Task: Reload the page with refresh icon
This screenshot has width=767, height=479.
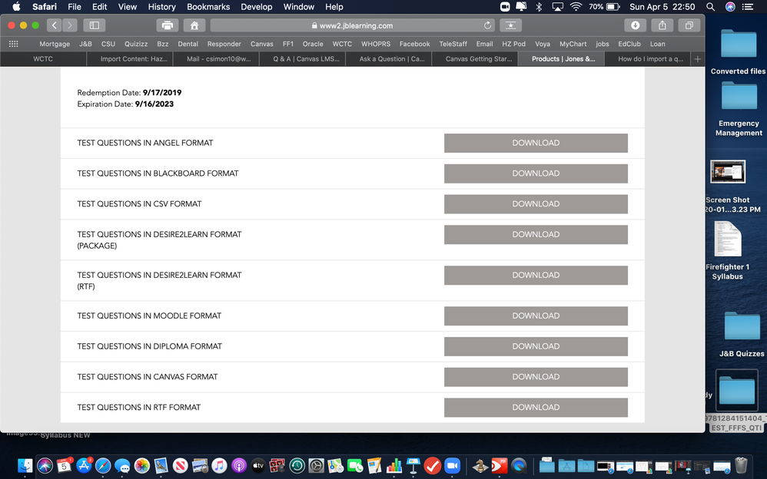Action: pyautogui.click(x=487, y=25)
